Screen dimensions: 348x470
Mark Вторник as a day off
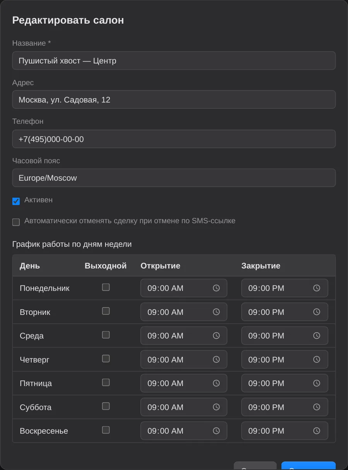(106, 311)
